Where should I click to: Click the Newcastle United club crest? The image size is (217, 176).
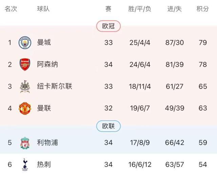point(25,86)
